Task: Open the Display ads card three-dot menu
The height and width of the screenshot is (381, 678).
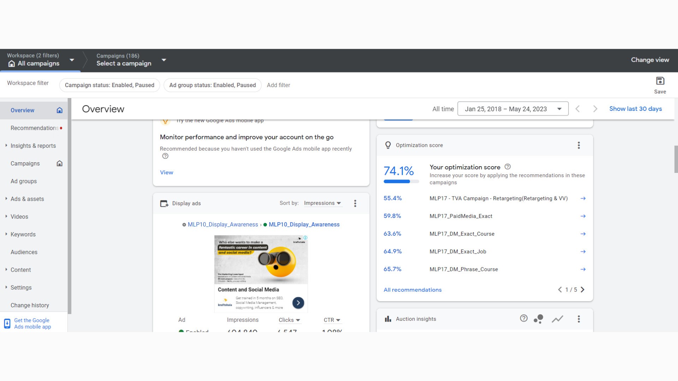Action: click(355, 203)
